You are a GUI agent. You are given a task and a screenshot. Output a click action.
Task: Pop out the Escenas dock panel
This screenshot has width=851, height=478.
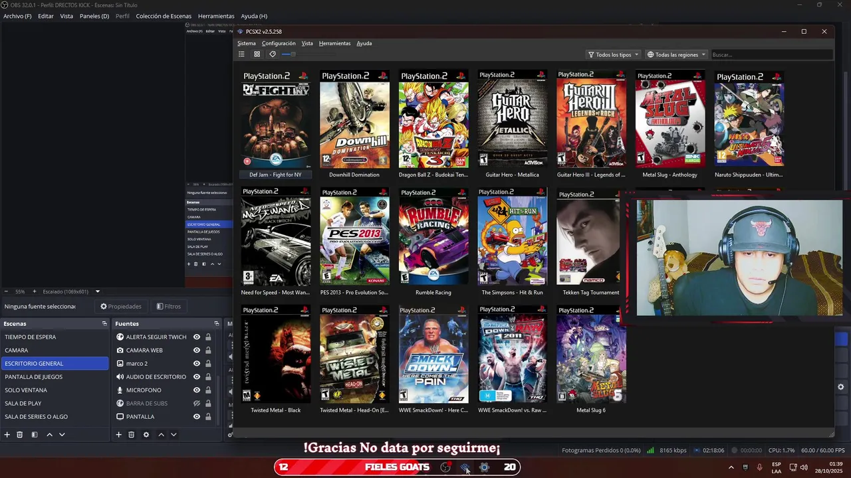pos(104,323)
